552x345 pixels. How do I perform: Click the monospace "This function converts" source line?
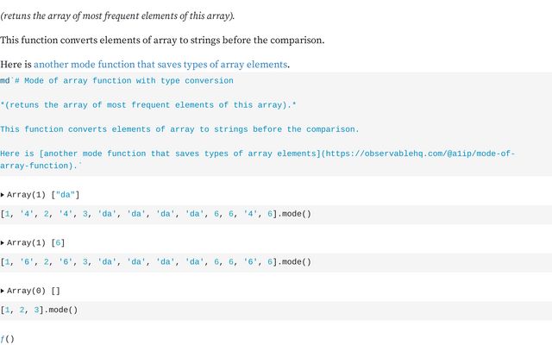click(179, 129)
